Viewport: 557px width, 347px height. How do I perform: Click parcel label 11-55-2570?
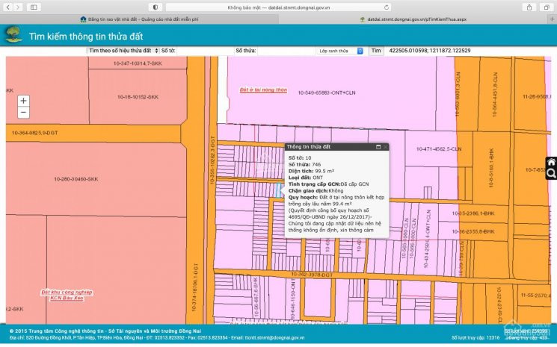[x=535, y=295]
